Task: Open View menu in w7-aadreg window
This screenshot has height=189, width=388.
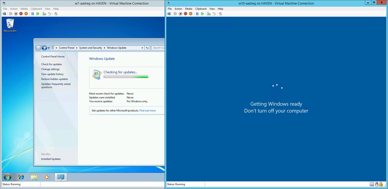Action: click(x=48, y=9)
